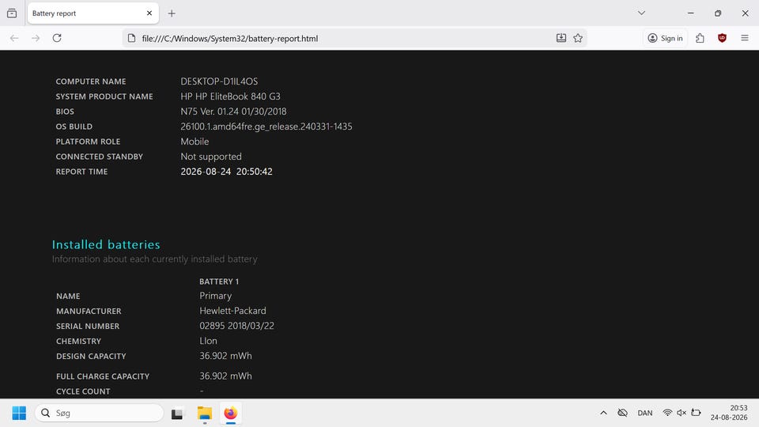Reload the battery report page
This screenshot has width=759, height=427.
[x=57, y=38]
